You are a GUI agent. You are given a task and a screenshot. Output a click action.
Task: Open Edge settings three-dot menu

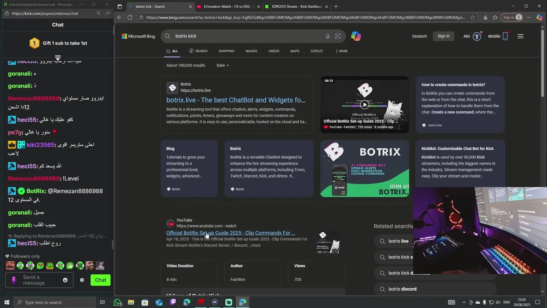pyautogui.click(x=529, y=18)
